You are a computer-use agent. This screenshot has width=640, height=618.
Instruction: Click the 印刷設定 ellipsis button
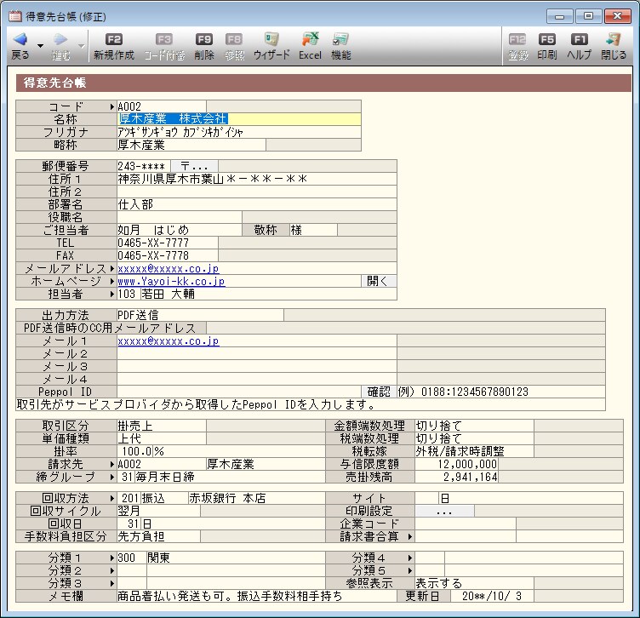click(x=443, y=512)
